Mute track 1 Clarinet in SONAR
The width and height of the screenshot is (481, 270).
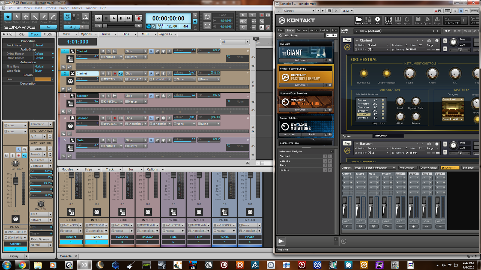pyautogui.click(x=103, y=51)
